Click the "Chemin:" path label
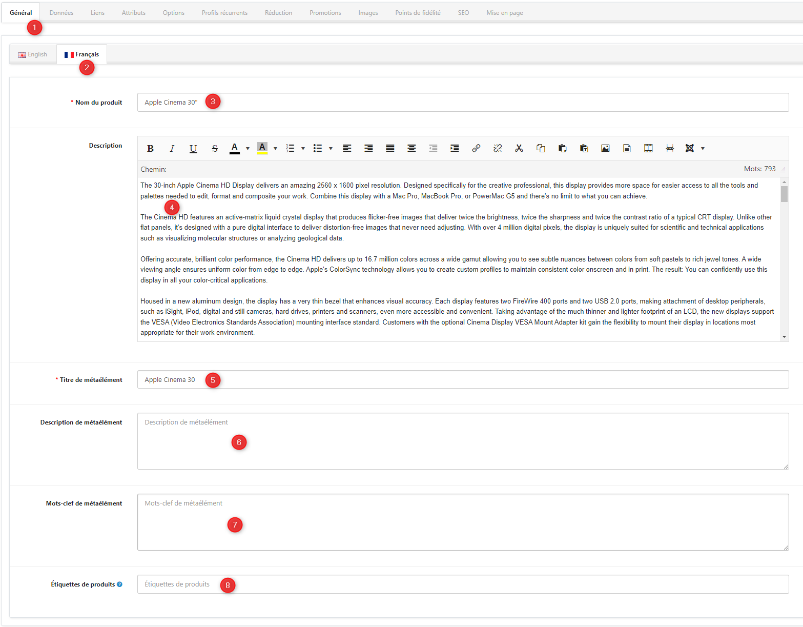This screenshot has width=803, height=627. [x=154, y=169]
